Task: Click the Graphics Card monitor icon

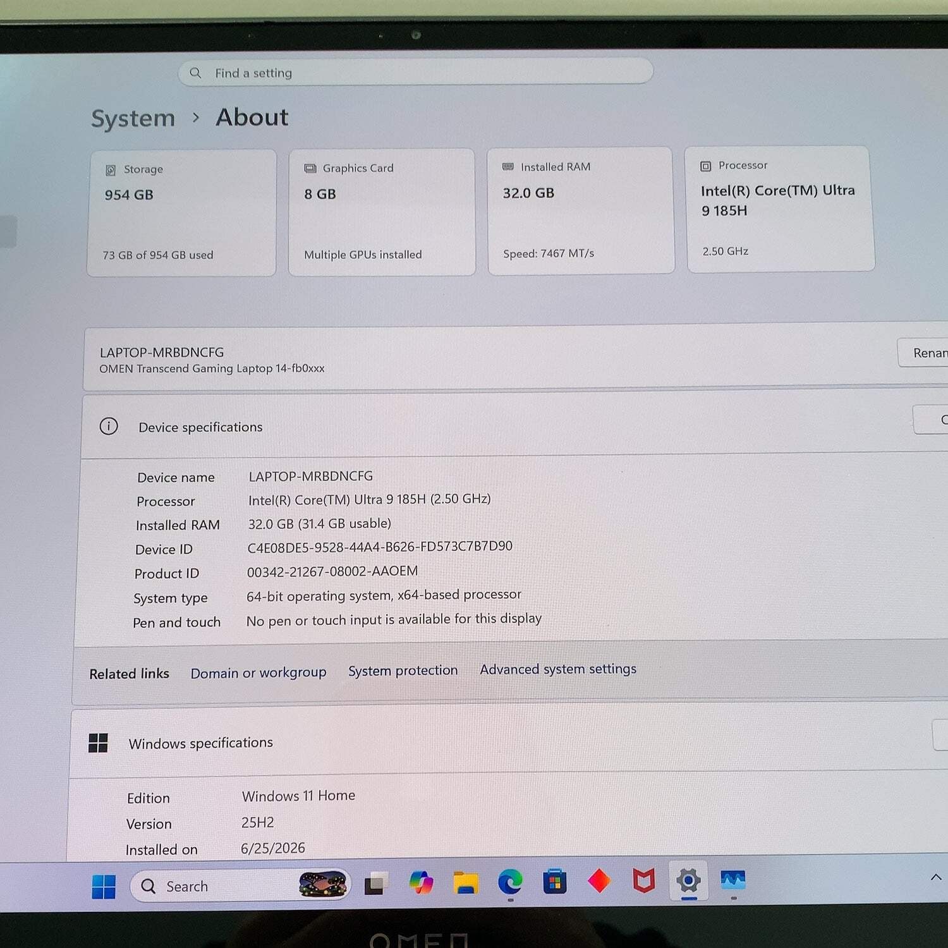Action: point(310,169)
